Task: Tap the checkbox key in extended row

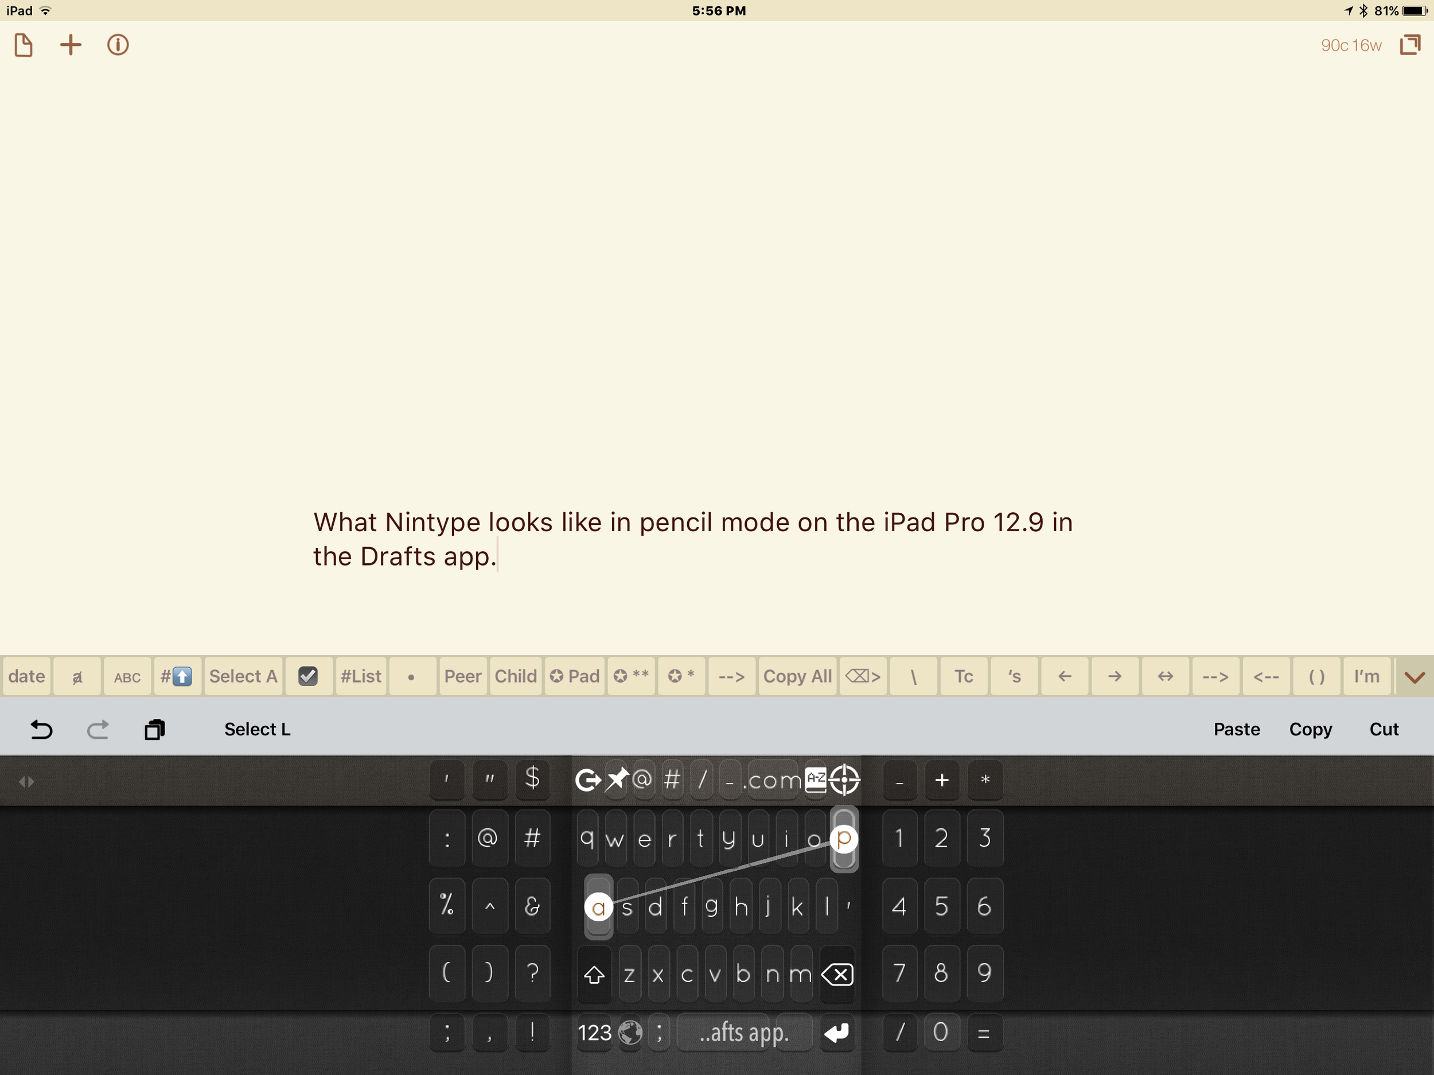Action: (308, 676)
